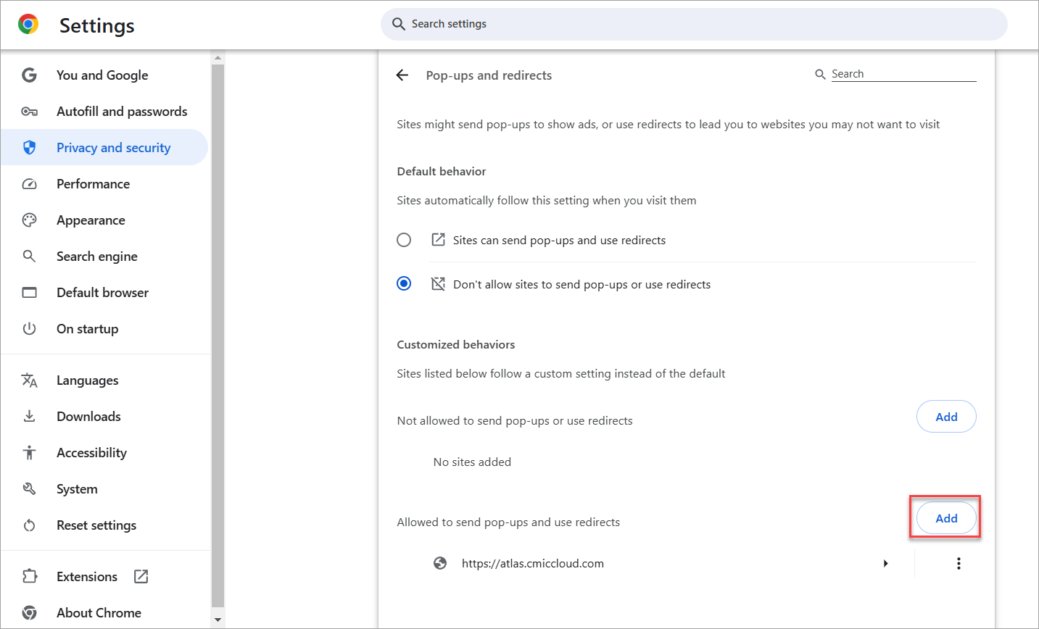Open Languages settings
The image size is (1039, 629).
[104, 380]
